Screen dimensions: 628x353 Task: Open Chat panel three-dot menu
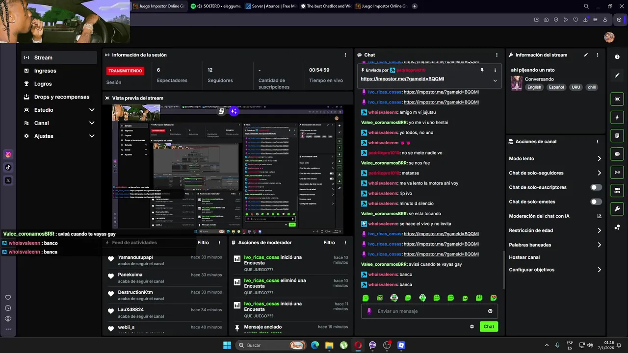[497, 55]
